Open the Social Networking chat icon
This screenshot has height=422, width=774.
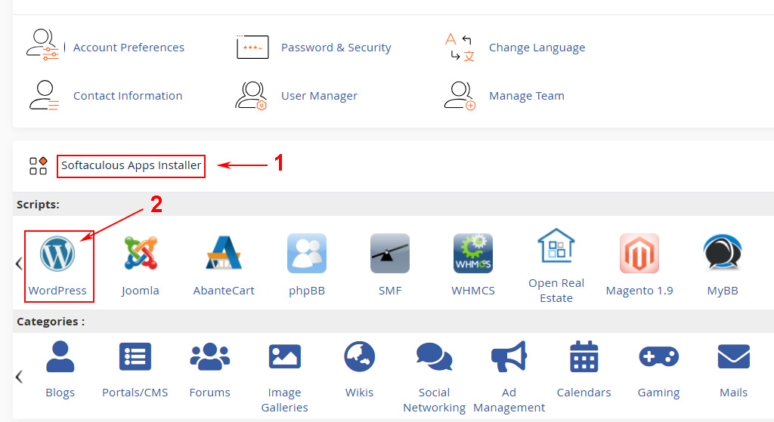coord(435,356)
